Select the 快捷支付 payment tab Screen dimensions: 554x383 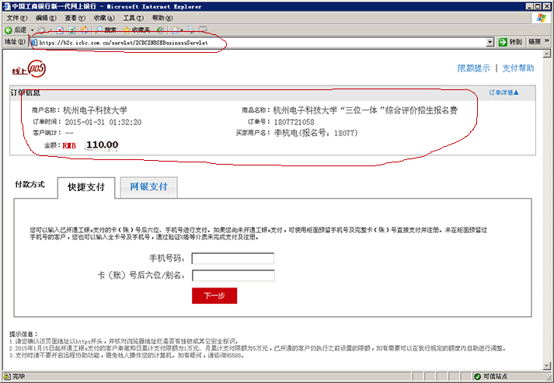pos(86,187)
